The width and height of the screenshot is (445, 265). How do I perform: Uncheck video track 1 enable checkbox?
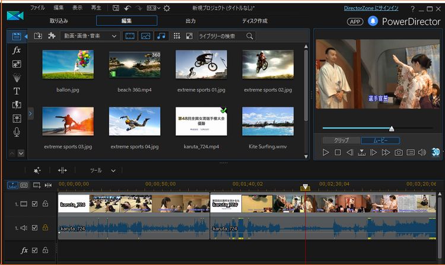click(x=34, y=204)
